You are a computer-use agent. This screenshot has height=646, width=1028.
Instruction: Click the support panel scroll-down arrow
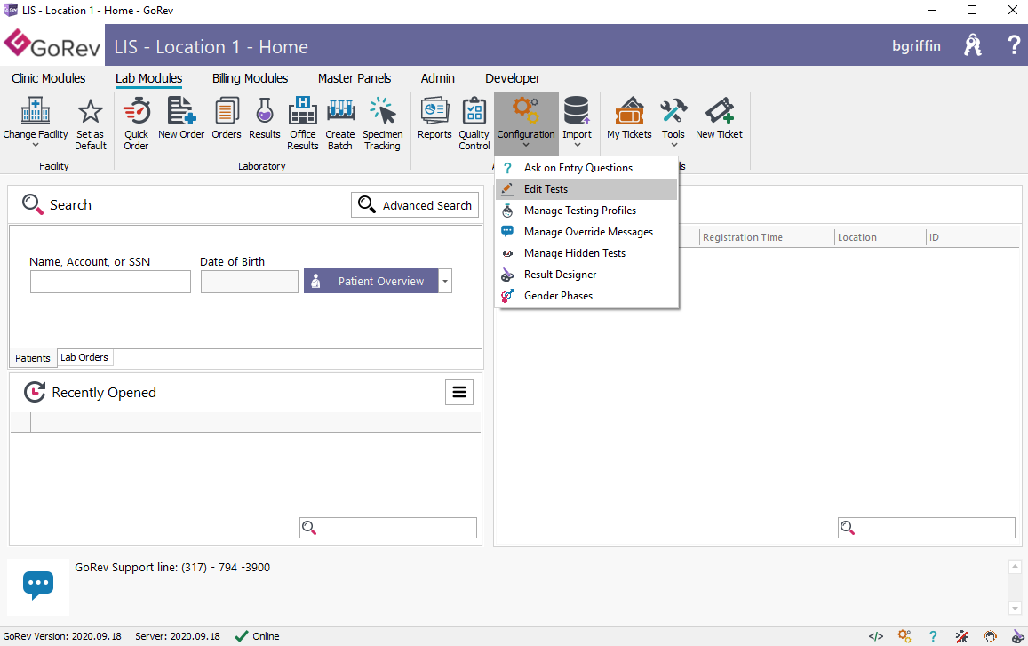click(x=1015, y=610)
